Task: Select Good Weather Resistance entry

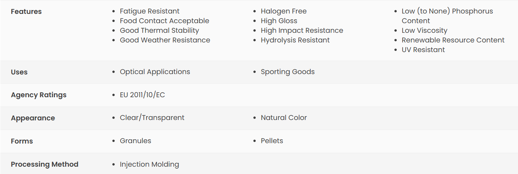Action: [165, 40]
